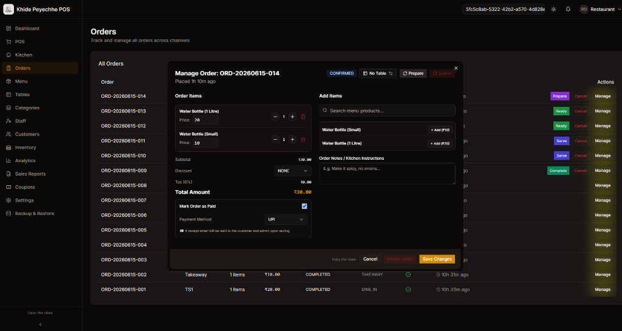Click Ready for order ORD-20260615-013

[x=561, y=111]
